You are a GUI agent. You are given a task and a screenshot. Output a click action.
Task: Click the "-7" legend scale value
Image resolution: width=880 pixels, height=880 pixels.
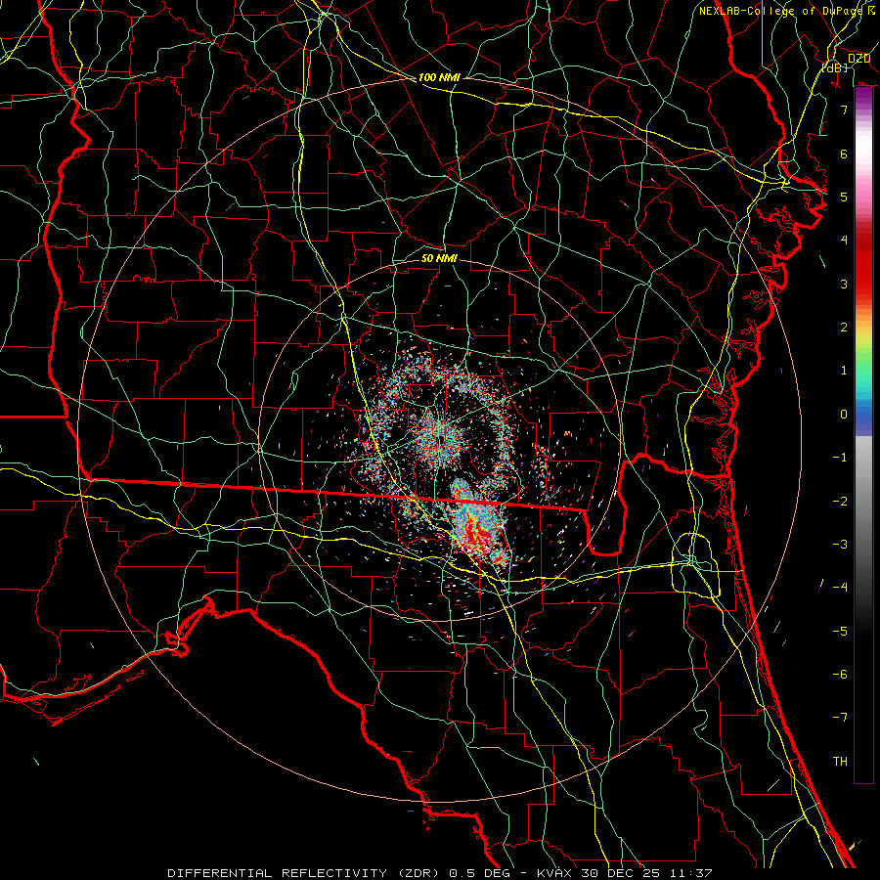pyautogui.click(x=840, y=718)
